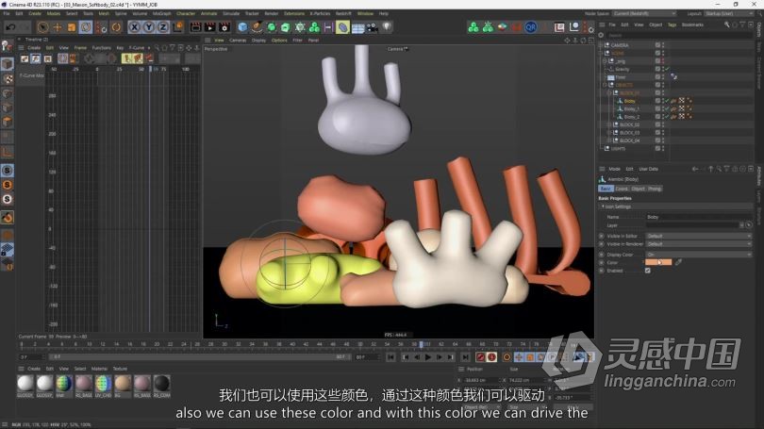Click Render to Picture Viewer icon

210,27
